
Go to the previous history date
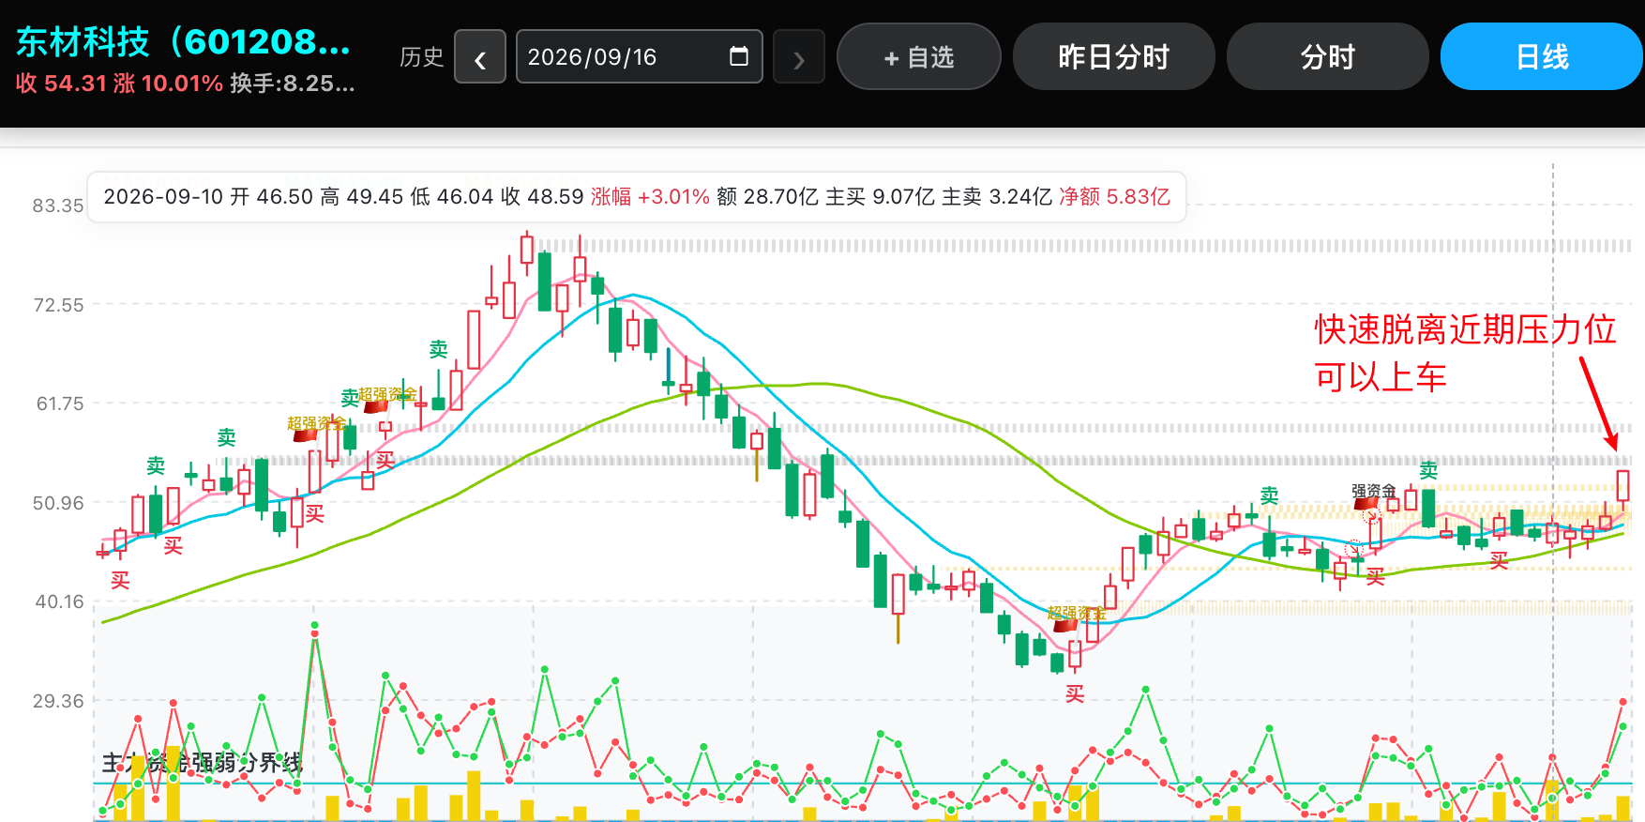point(480,57)
